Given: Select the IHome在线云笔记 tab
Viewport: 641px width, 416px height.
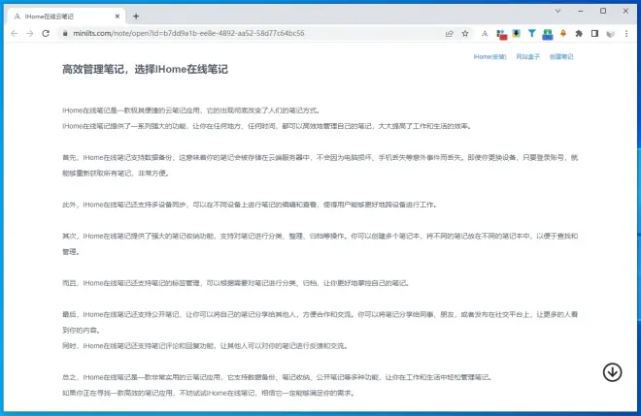Looking at the screenshot, I should coord(63,16).
